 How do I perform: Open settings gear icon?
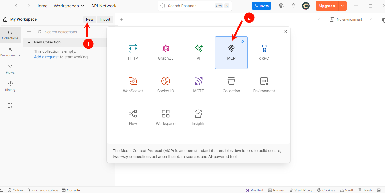pos(281,6)
